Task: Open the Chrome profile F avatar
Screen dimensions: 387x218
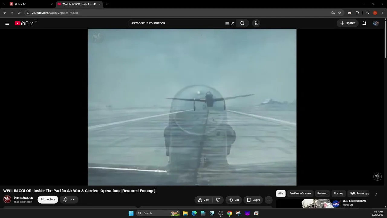Action: (x=375, y=13)
